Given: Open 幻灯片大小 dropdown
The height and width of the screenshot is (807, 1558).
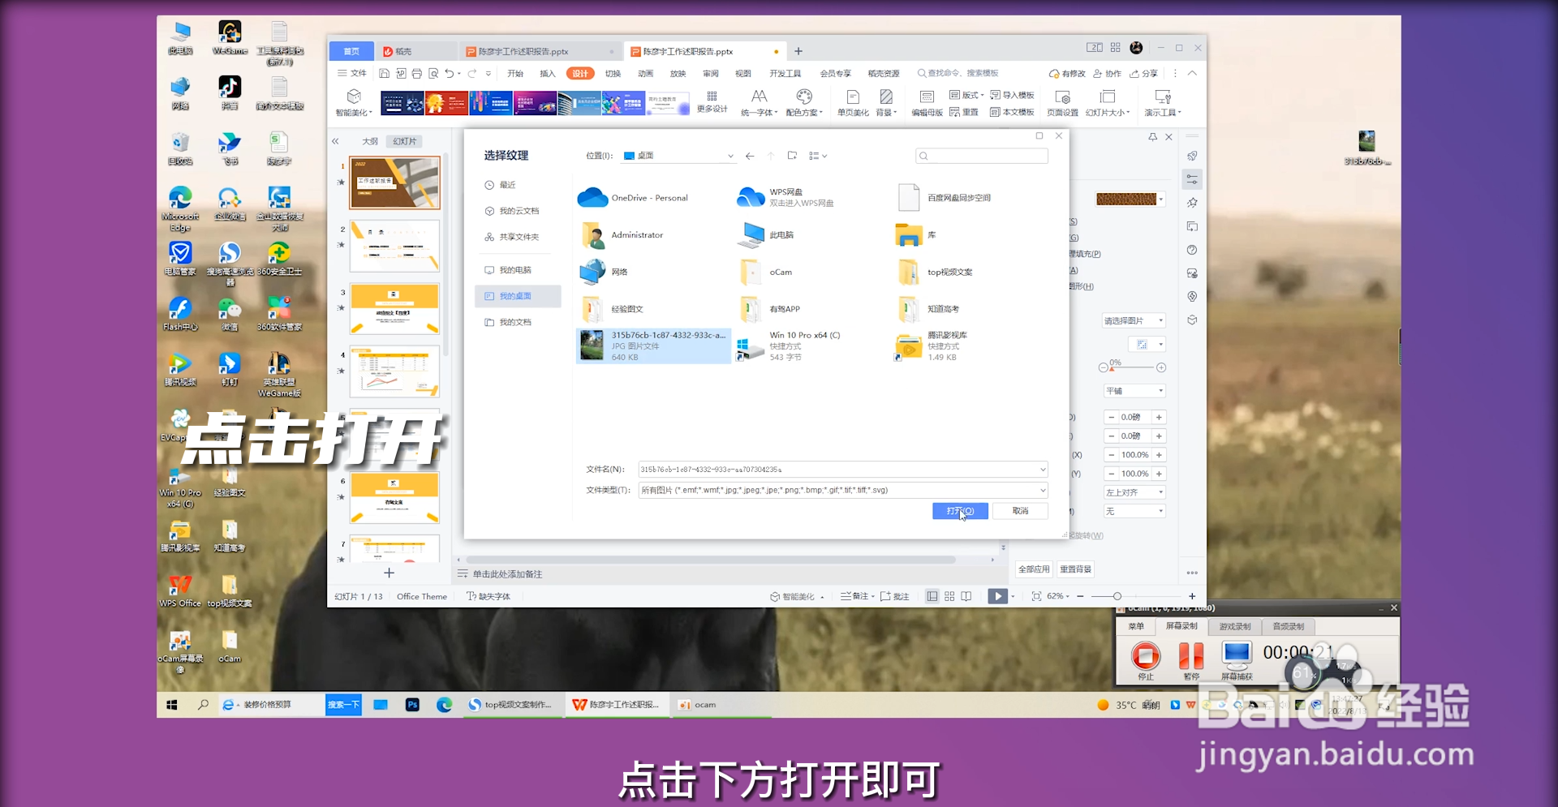Looking at the screenshot, I should point(1108,103).
